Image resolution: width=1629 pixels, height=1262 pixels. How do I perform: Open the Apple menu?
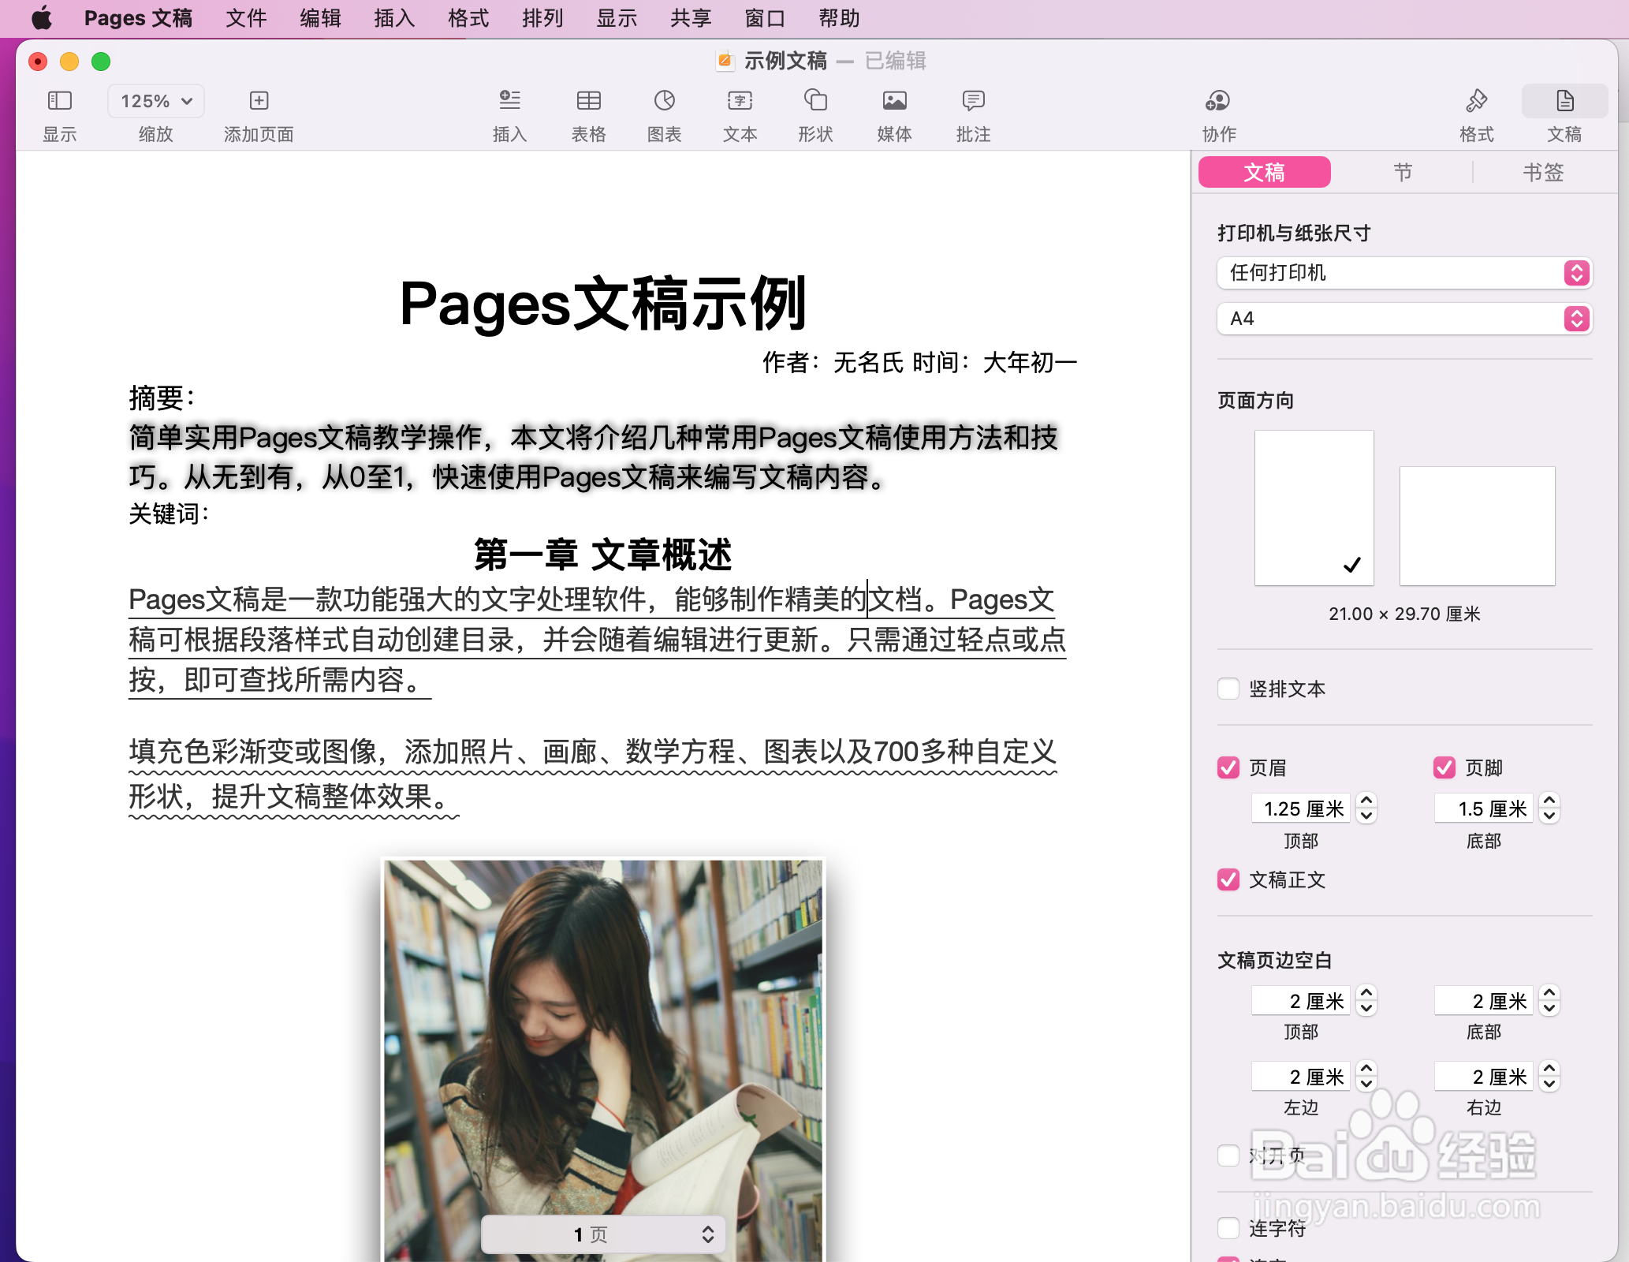(42, 18)
